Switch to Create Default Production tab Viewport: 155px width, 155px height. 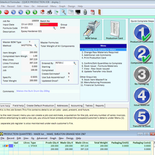(x=40, y=106)
